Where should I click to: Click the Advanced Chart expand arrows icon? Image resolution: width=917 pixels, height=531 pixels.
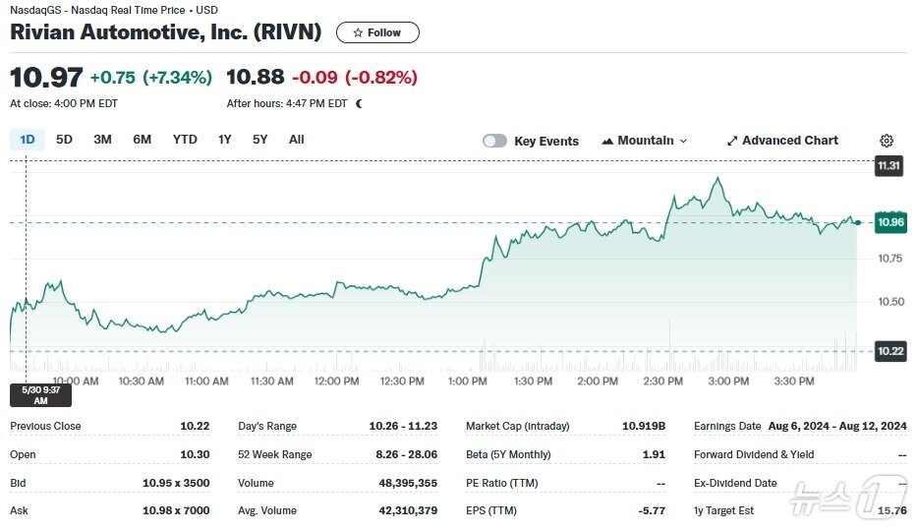click(x=732, y=141)
